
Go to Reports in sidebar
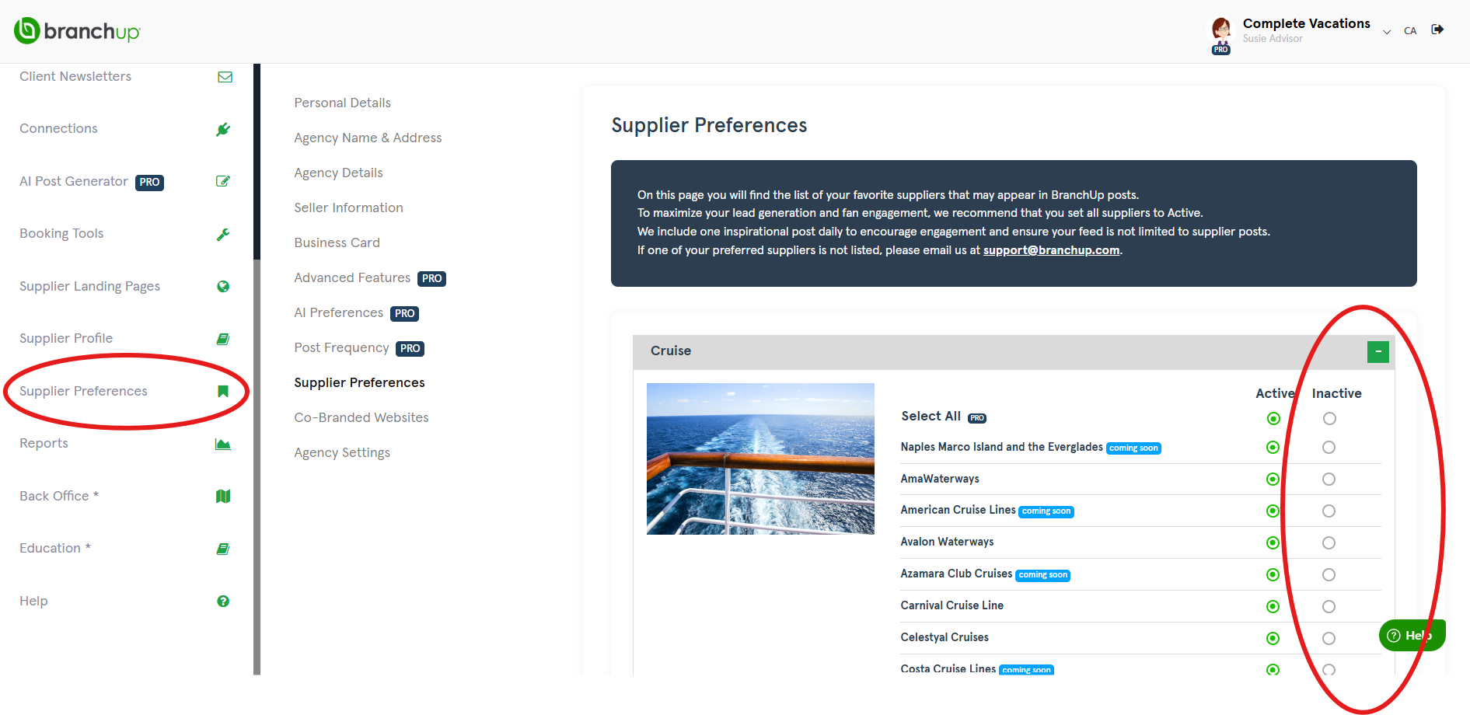tap(44, 443)
